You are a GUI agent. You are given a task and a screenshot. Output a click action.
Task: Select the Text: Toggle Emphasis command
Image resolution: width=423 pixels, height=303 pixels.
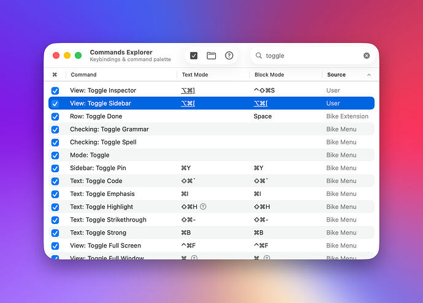click(102, 194)
